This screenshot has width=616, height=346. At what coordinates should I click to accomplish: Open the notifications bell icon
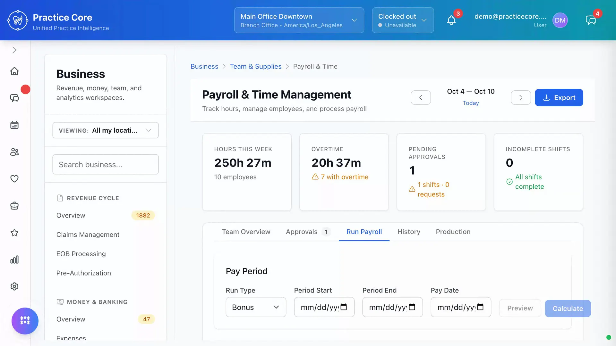[451, 21]
